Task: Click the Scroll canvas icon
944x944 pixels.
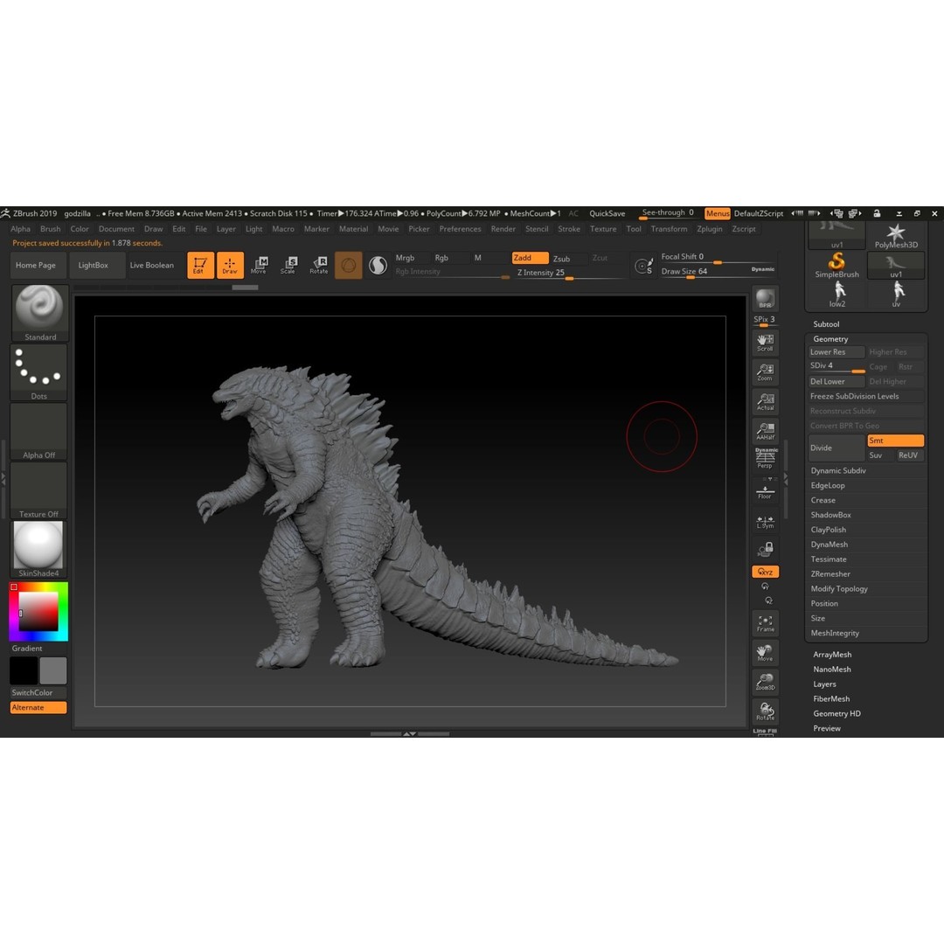Action: (765, 343)
